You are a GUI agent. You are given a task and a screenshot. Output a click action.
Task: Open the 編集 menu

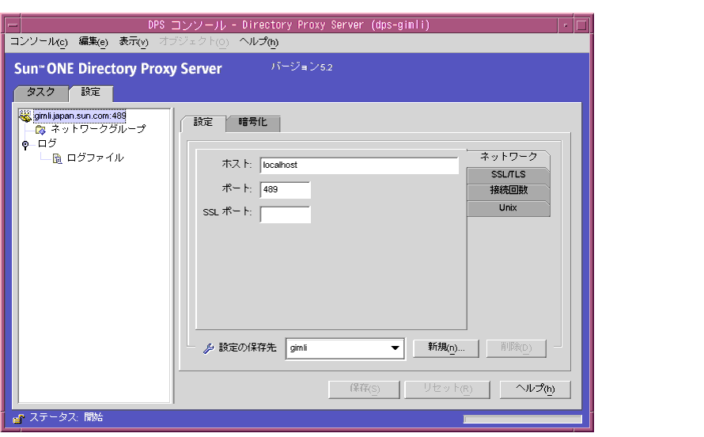coord(93,42)
